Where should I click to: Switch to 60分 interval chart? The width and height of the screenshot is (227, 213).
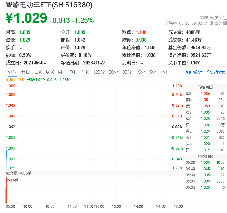[x=113, y=72]
